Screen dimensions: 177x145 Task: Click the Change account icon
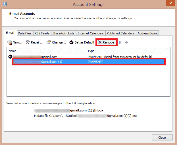click(49, 42)
